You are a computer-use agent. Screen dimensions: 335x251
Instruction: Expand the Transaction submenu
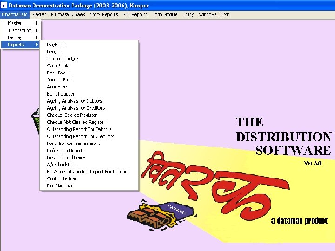21,30
